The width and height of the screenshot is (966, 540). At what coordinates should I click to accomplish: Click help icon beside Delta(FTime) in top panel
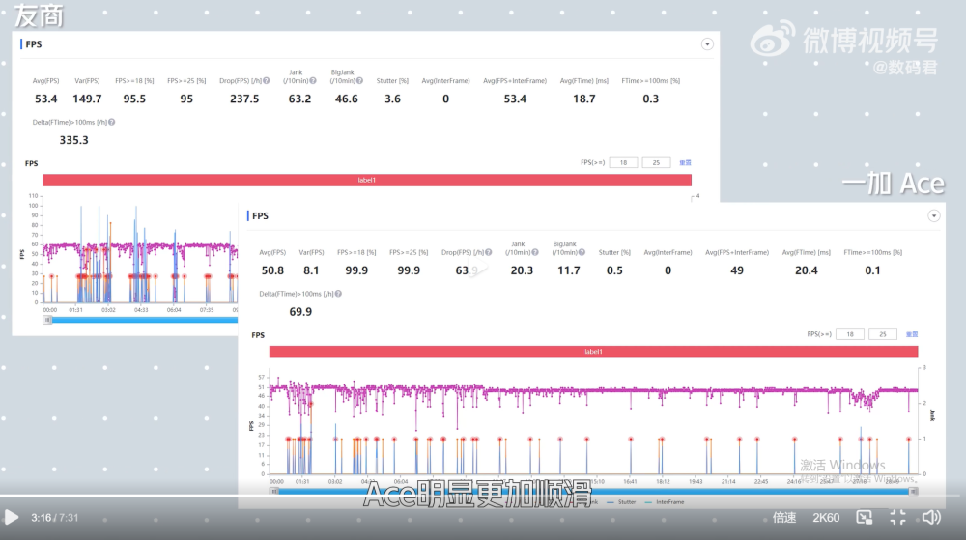click(112, 123)
